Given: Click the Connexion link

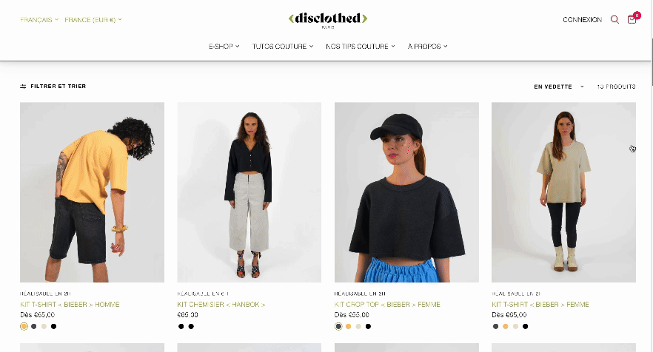Looking at the screenshot, I should click(582, 19).
